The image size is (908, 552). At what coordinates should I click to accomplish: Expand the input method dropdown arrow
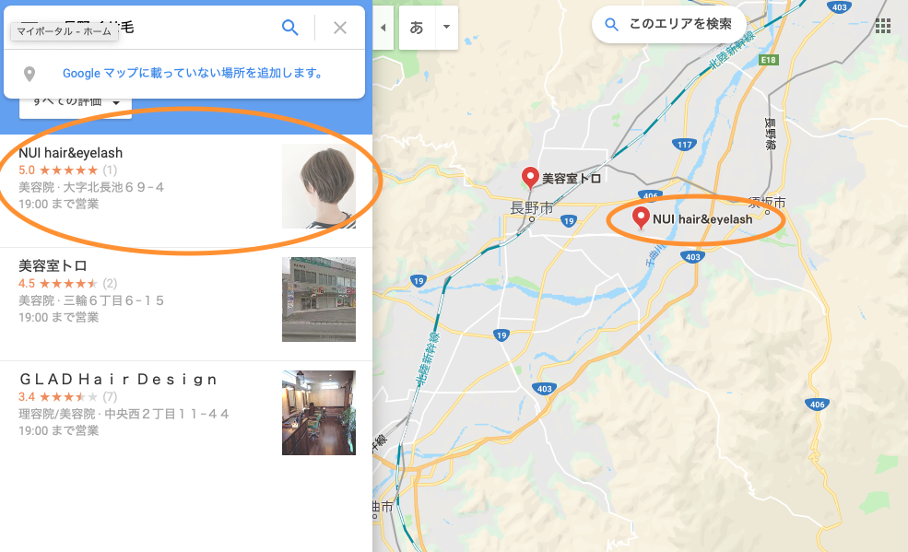(446, 28)
